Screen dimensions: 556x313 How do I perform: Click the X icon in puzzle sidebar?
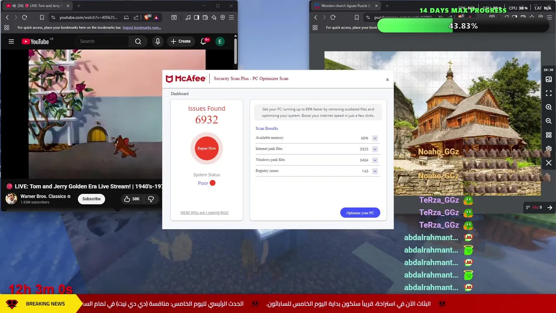pos(549,163)
